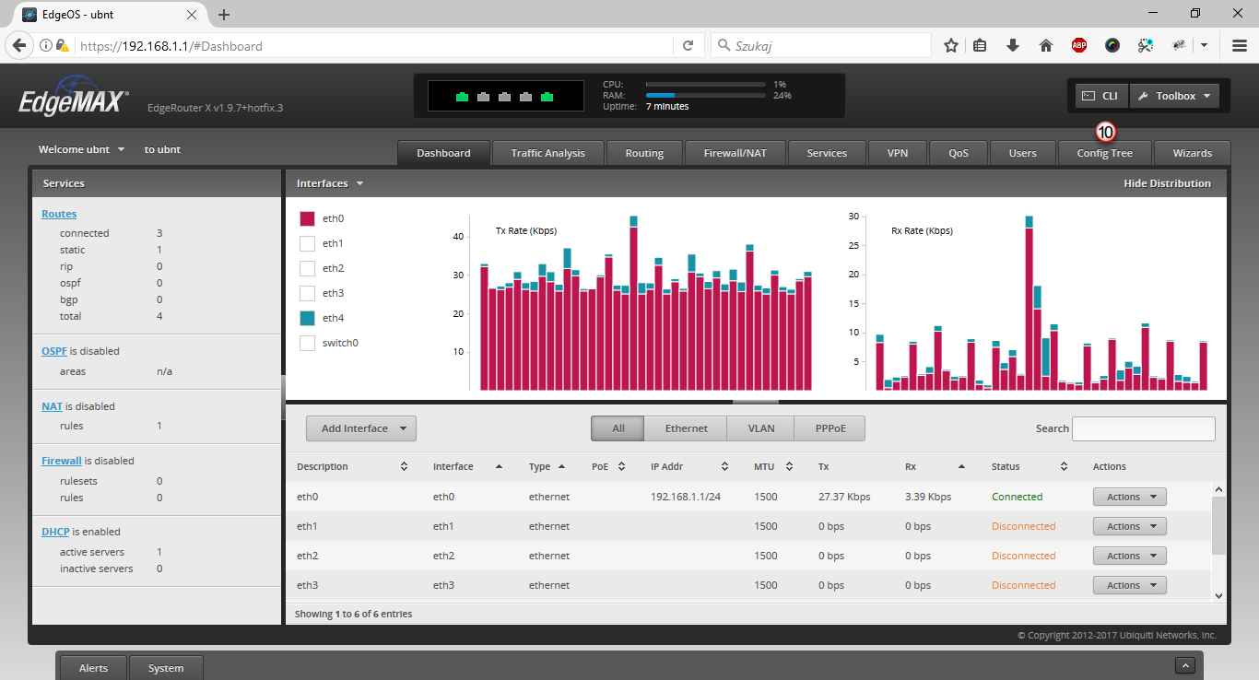Go back to the previous browser page
The image size is (1259, 680).
18,45
